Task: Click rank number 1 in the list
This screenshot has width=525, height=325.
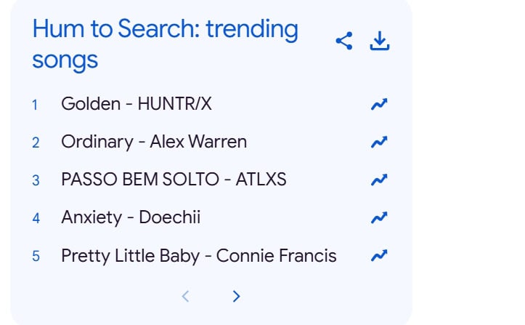Action: tap(34, 105)
